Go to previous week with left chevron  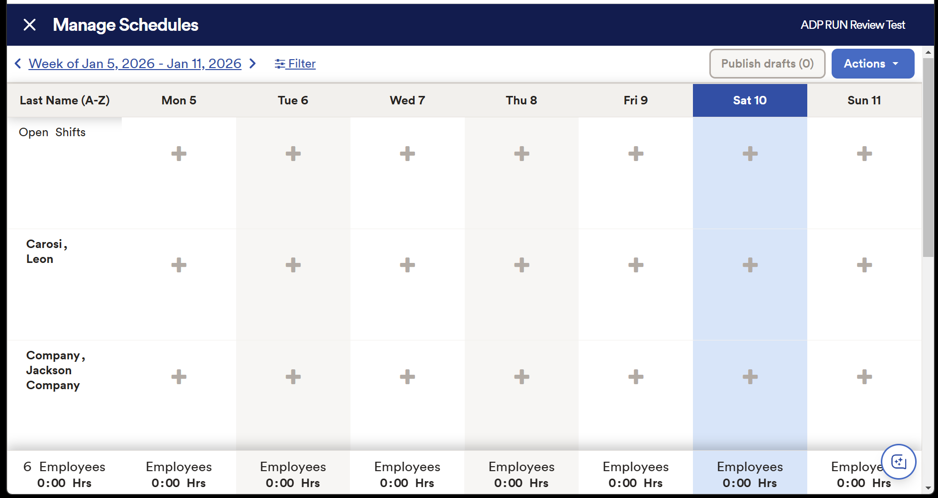click(18, 64)
